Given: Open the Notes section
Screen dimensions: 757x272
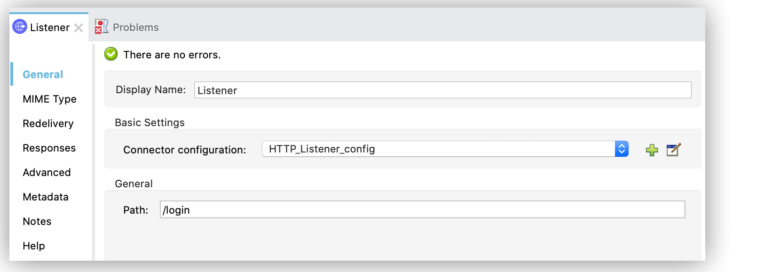Looking at the screenshot, I should 37,221.
